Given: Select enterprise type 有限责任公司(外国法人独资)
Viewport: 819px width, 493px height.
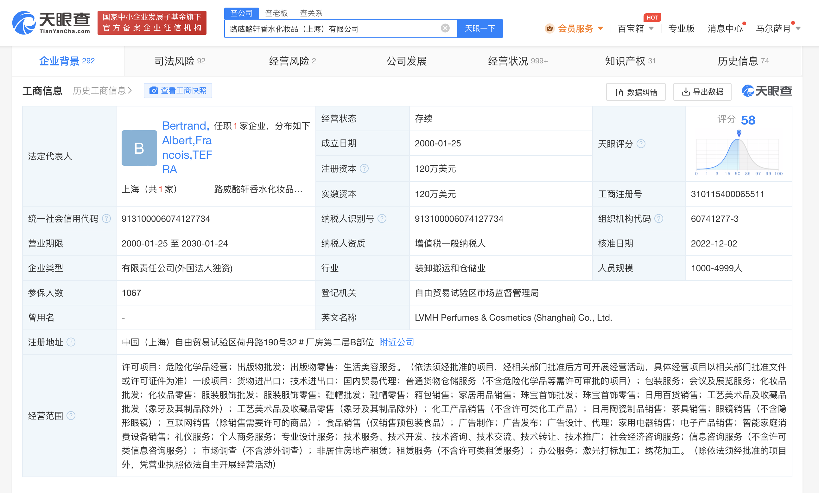Looking at the screenshot, I should [x=177, y=268].
